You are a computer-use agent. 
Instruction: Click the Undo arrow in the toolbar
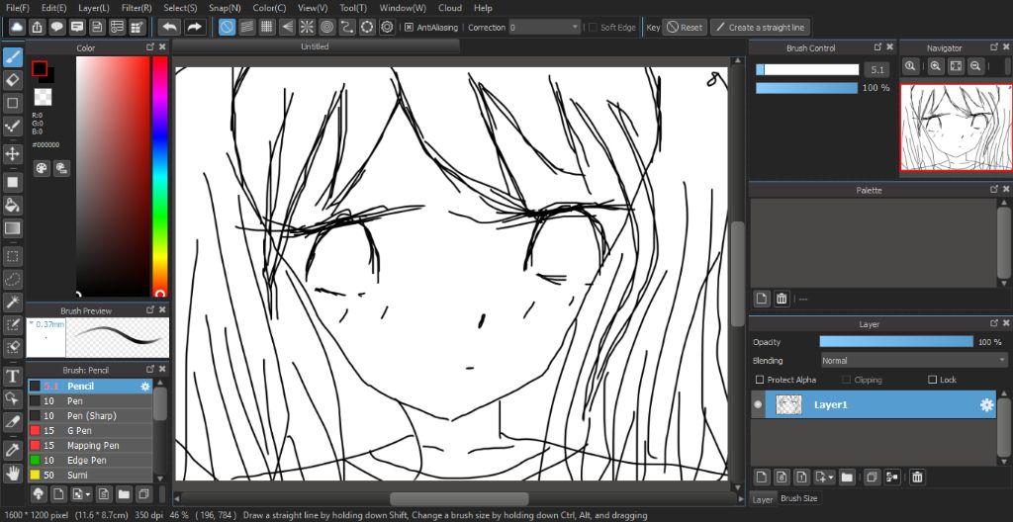tap(169, 27)
